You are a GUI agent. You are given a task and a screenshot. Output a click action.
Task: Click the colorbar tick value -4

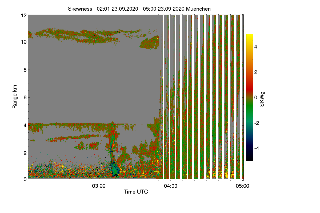pyautogui.click(x=257, y=148)
